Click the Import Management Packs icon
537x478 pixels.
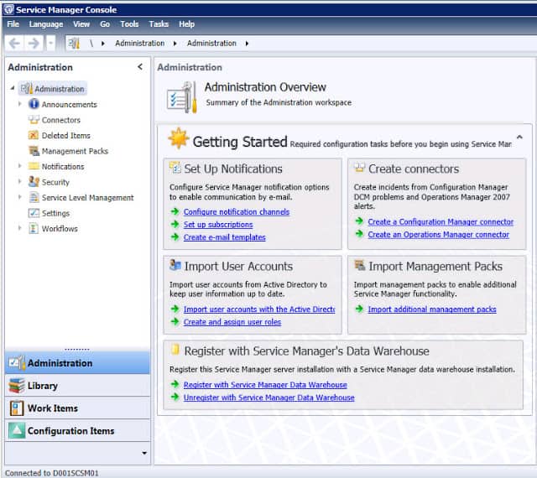point(360,265)
